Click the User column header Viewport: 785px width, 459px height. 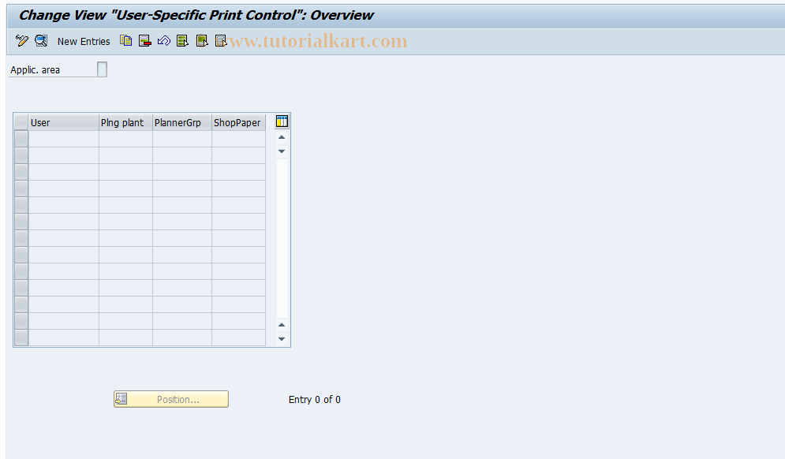coord(62,122)
